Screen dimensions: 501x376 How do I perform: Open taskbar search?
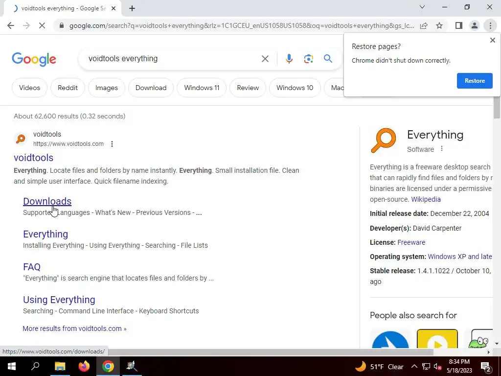click(35, 366)
